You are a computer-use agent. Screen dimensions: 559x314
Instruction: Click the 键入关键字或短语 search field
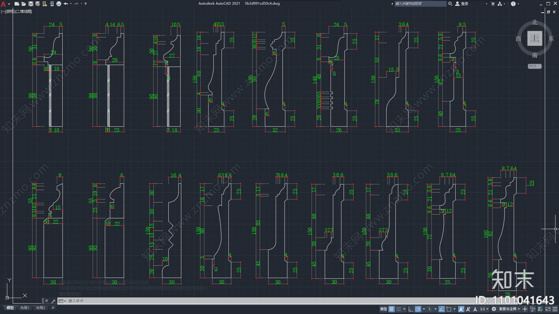point(420,4)
